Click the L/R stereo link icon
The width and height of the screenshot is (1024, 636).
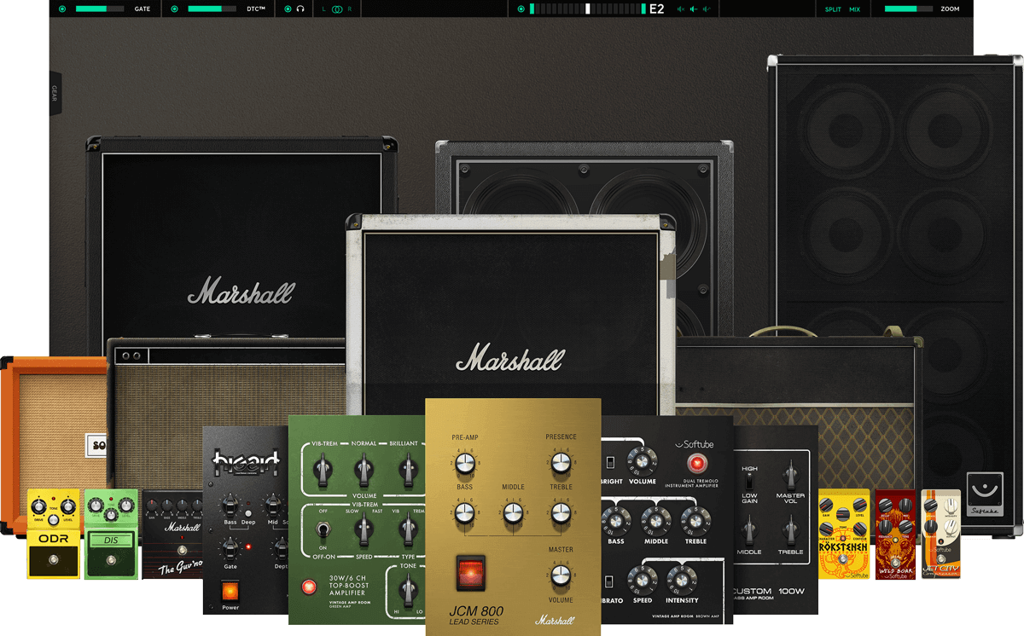coord(336,9)
